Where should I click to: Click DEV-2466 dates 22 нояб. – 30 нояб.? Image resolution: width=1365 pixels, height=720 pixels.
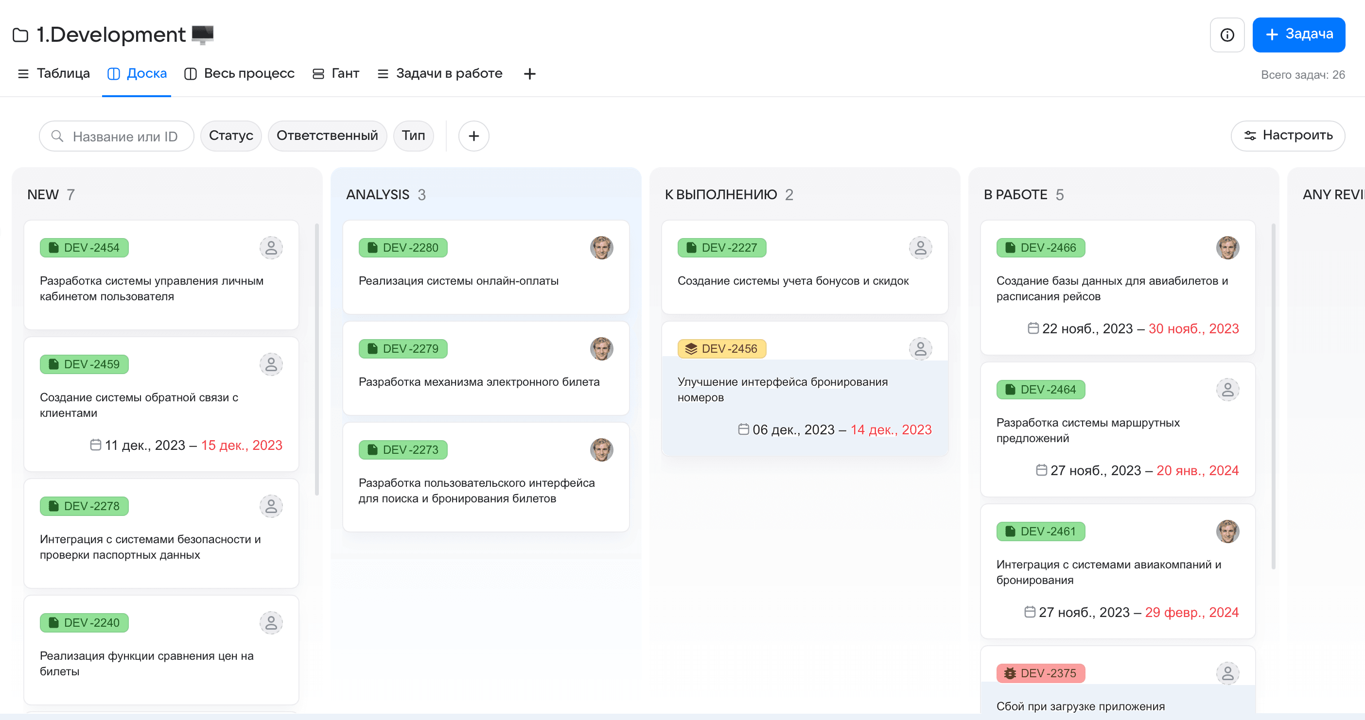pos(1134,329)
